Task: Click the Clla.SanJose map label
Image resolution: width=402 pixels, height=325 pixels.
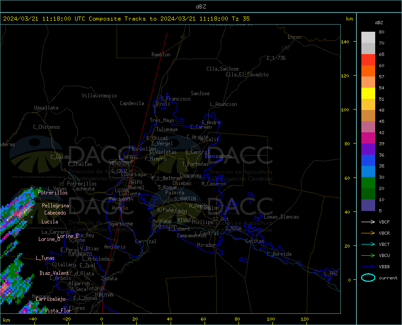Action: coord(222,69)
